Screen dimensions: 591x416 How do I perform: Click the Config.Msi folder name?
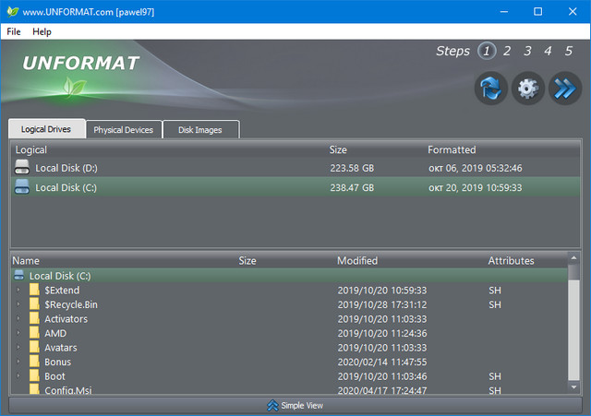coord(68,390)
